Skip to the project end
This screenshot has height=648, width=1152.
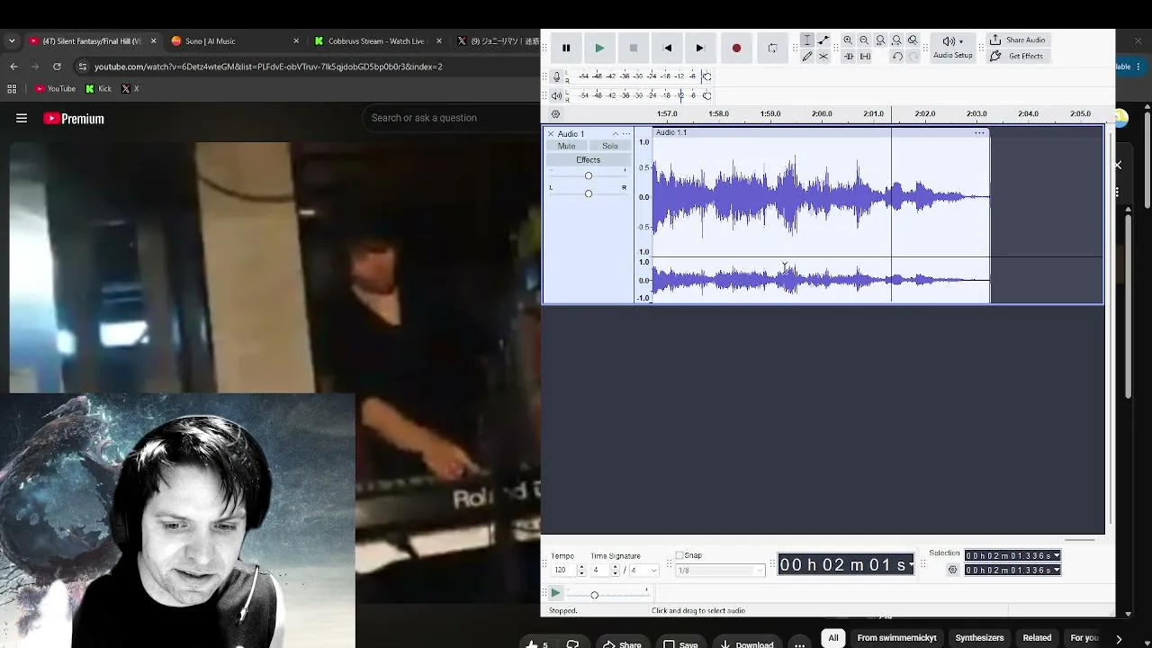(x=700, y=48)
